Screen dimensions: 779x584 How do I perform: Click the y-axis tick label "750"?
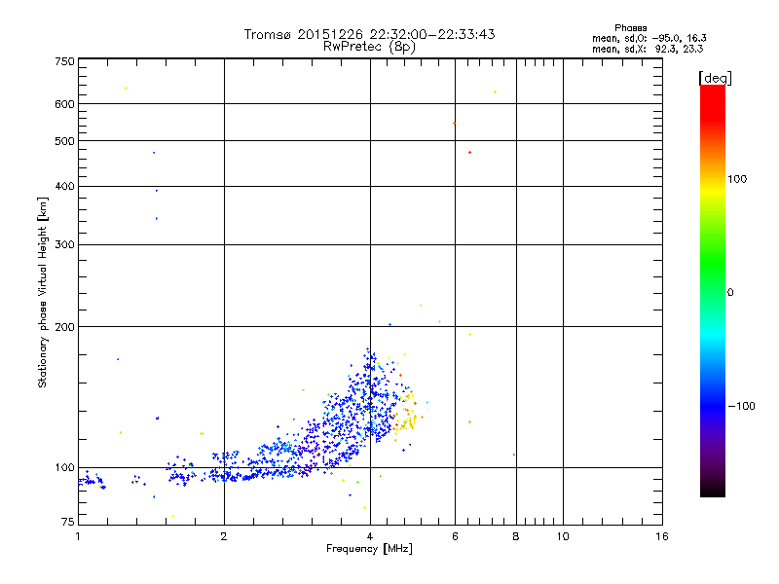tap(65, 61)
